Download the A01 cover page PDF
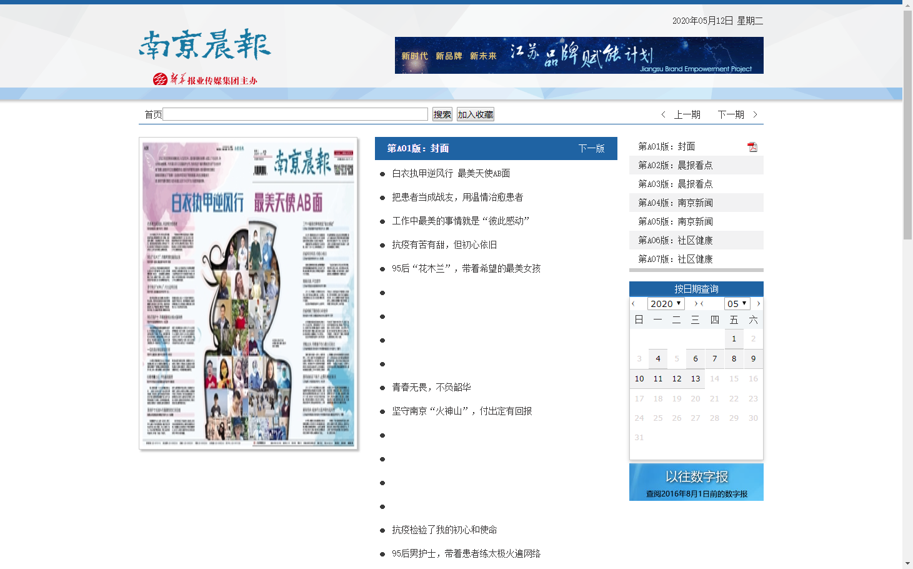The width and height of the screenshot is (913, 569). tap(752, 146)
